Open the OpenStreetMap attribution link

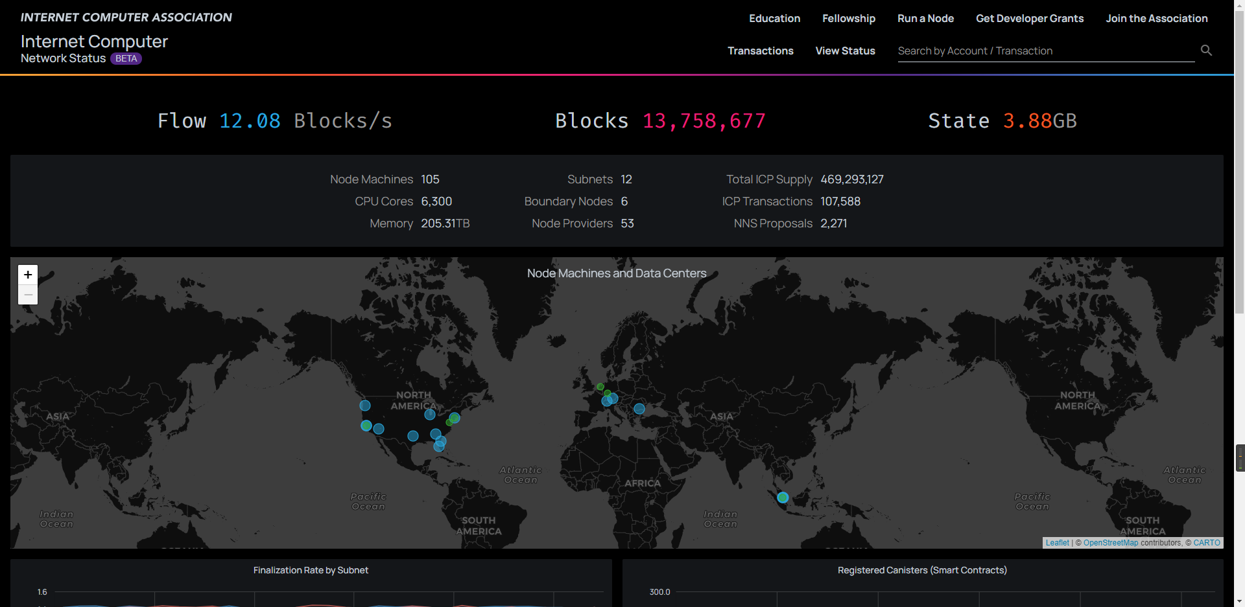click(1111, 543)
